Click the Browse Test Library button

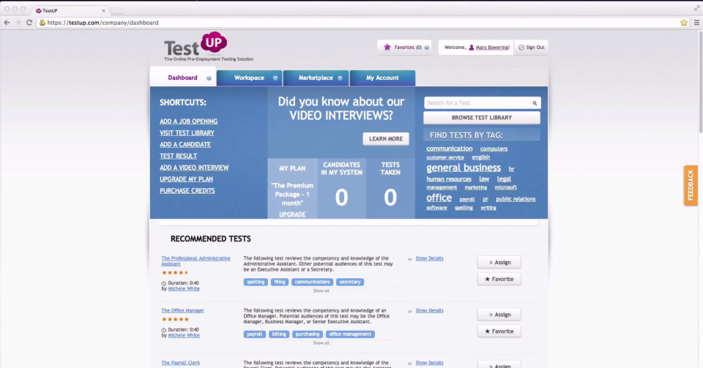click(x=482, y=118)
